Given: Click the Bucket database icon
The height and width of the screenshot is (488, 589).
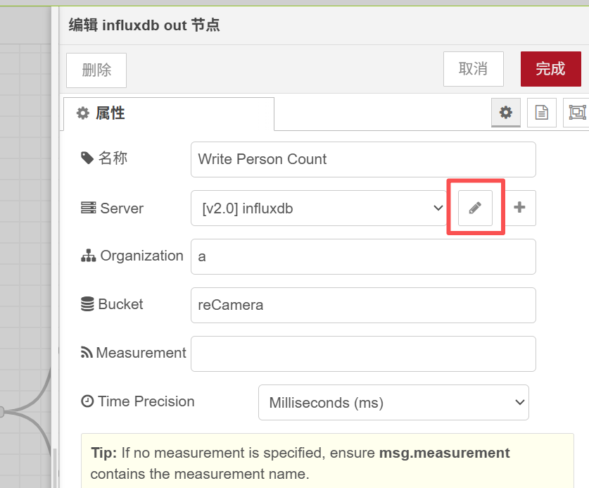Looking at the screenshot, I should pos(88,305).
